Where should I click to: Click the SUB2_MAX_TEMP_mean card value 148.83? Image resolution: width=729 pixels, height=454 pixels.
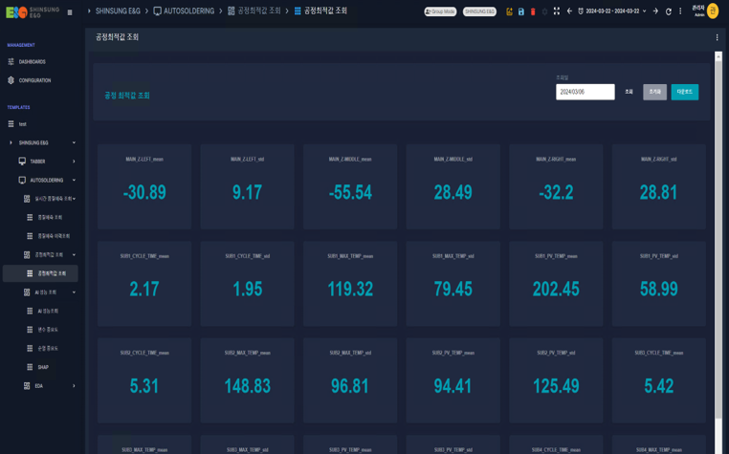pyautogui.click(x=248, y=386)
